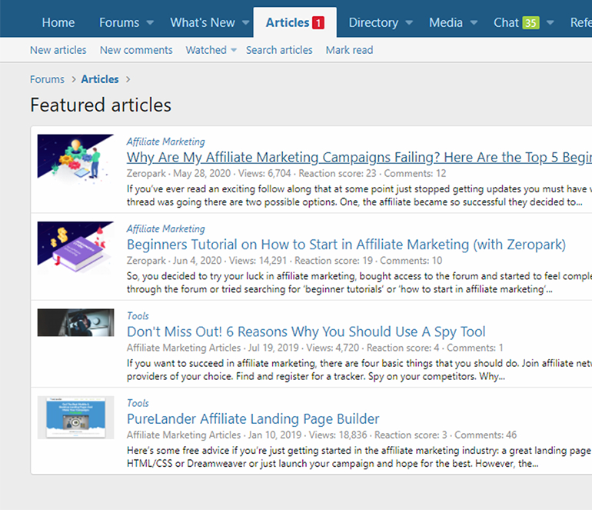Click the green Chat 35 badge
This screenshot has height=510, width=592.
click(530, 23)
